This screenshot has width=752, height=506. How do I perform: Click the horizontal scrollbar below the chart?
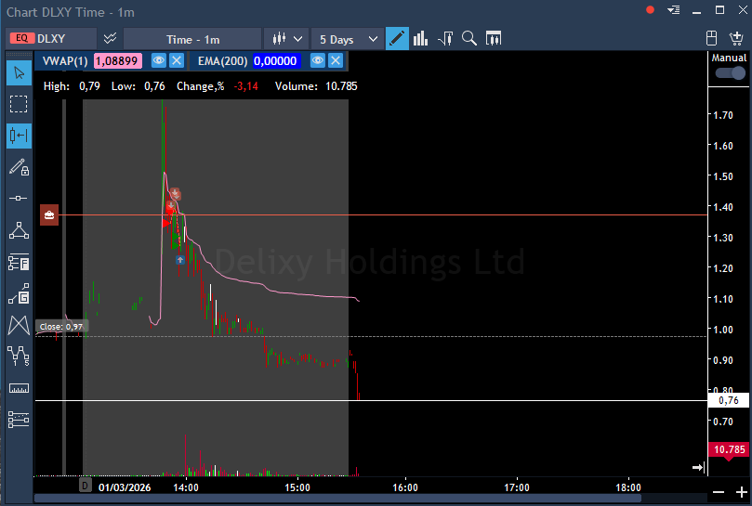click(337, 499)
